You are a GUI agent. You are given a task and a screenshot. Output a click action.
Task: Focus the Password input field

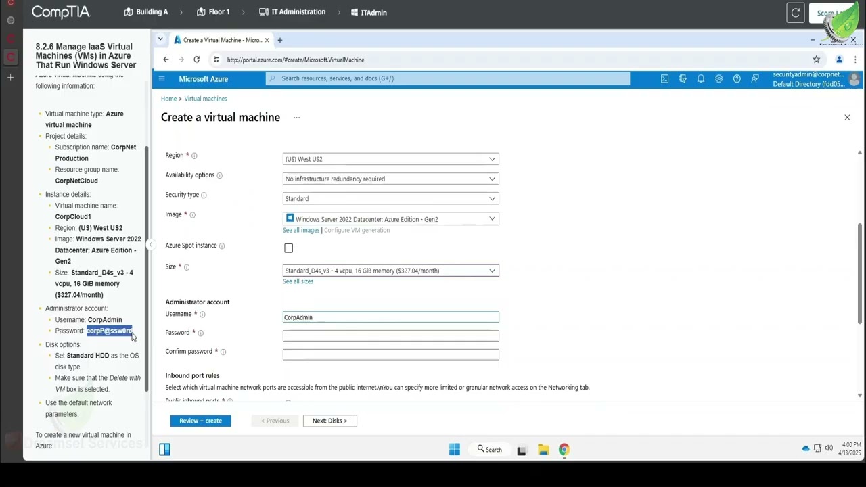pyautogui.click(x=391, y=335)
